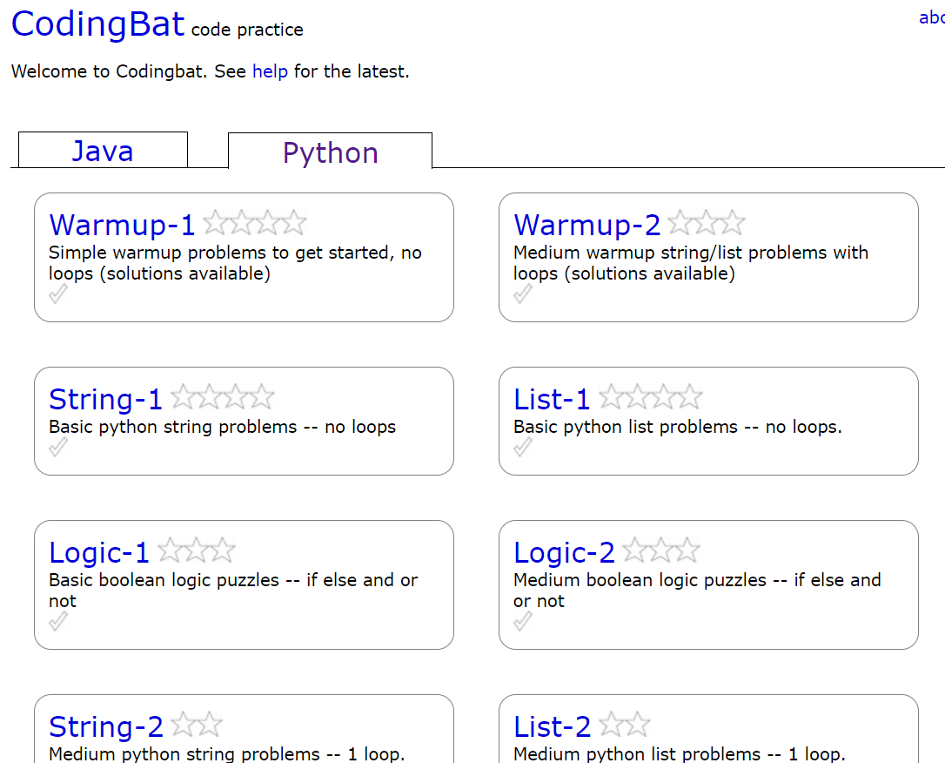Switch to the Python tab

[330, 150]
